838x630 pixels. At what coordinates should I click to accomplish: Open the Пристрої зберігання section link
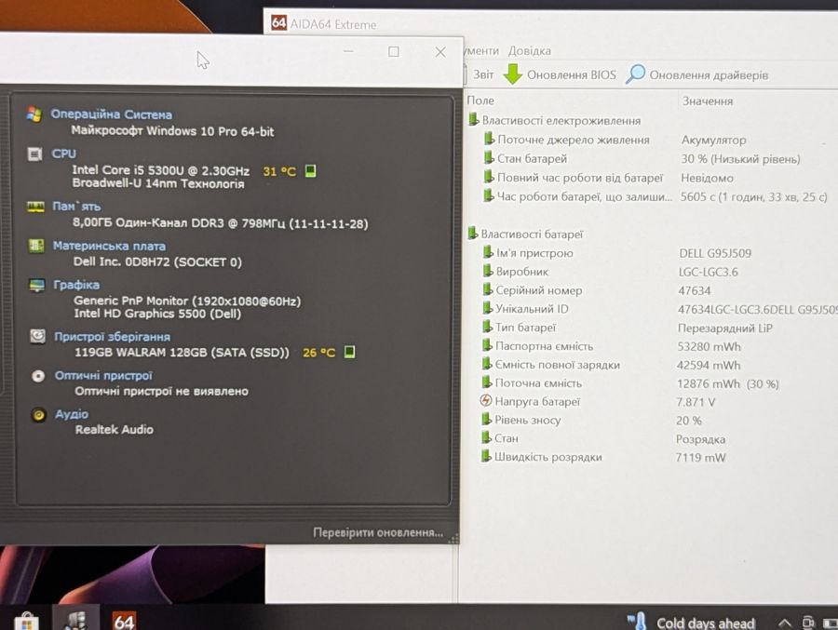click(113, 337)
